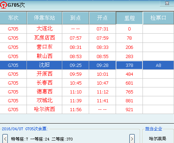Image resolution: width=174 pixels, height=143 pixels.
Task: Click the 检票口 column header
Action: tap(158, 18)
